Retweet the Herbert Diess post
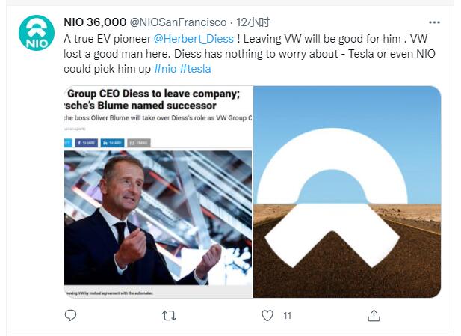 pyautogui.click(x=169, y=316)
